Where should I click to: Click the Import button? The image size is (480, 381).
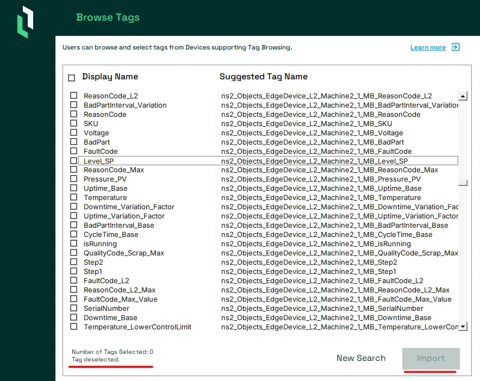[x=431, y=358]
